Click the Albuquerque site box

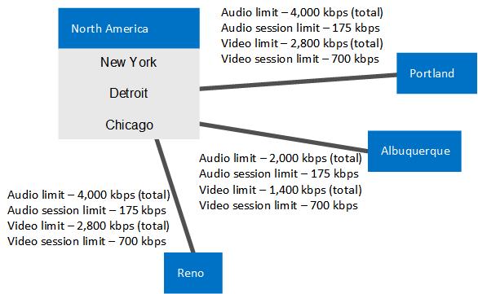[x=414, y=151]
